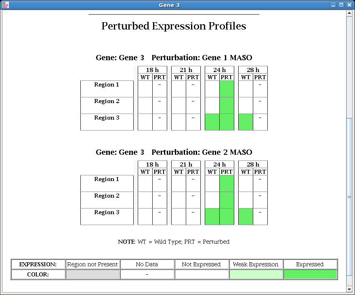Close the Gene 3 window

point(349,5)
